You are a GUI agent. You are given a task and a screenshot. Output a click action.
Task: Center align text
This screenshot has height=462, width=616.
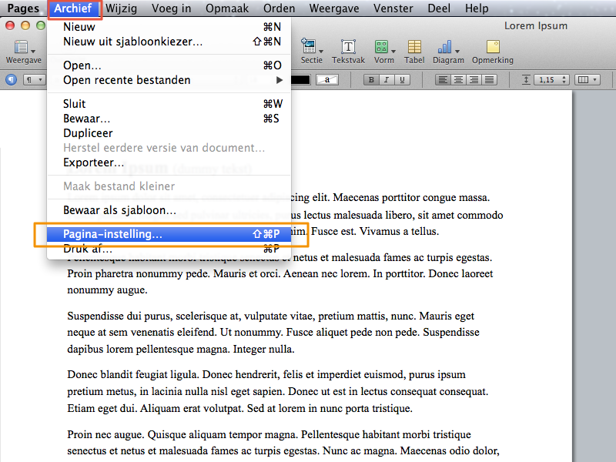(x=458, y=80)
